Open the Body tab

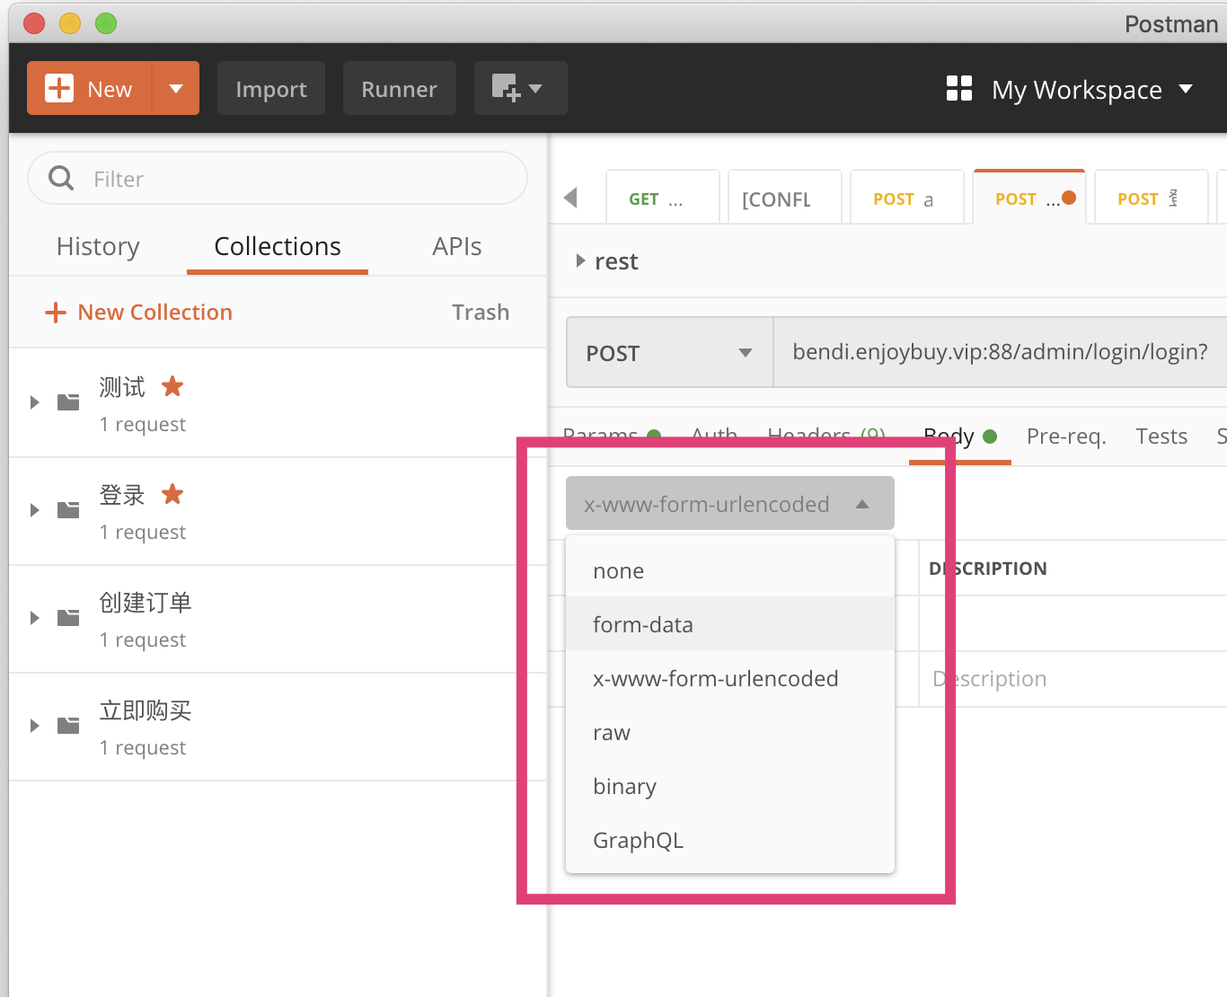960,437
